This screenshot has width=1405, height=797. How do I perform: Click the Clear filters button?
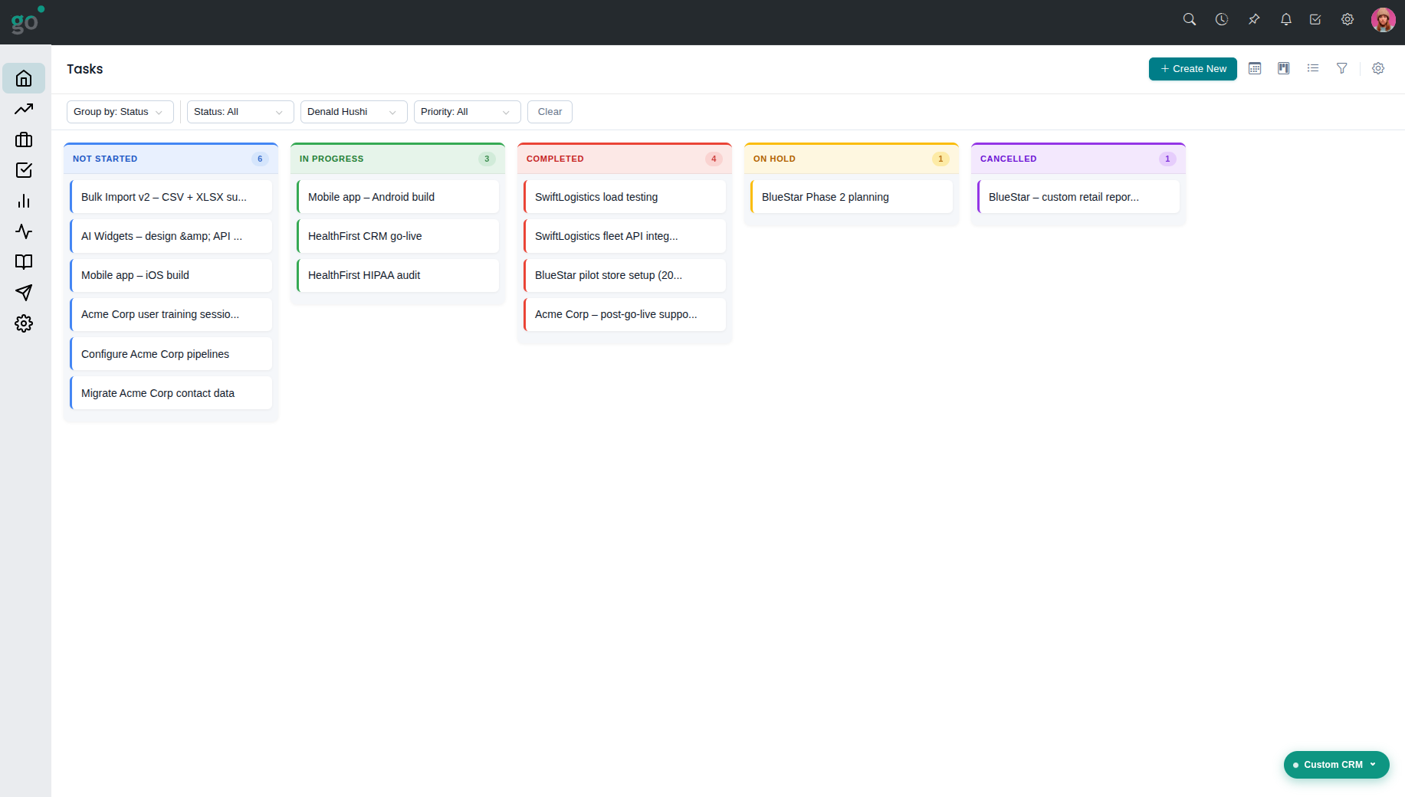point(550,112)
